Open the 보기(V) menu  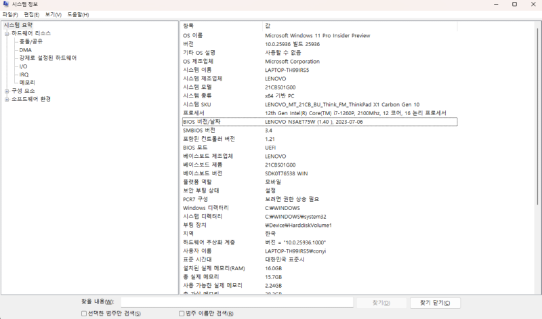click(53, 14)
